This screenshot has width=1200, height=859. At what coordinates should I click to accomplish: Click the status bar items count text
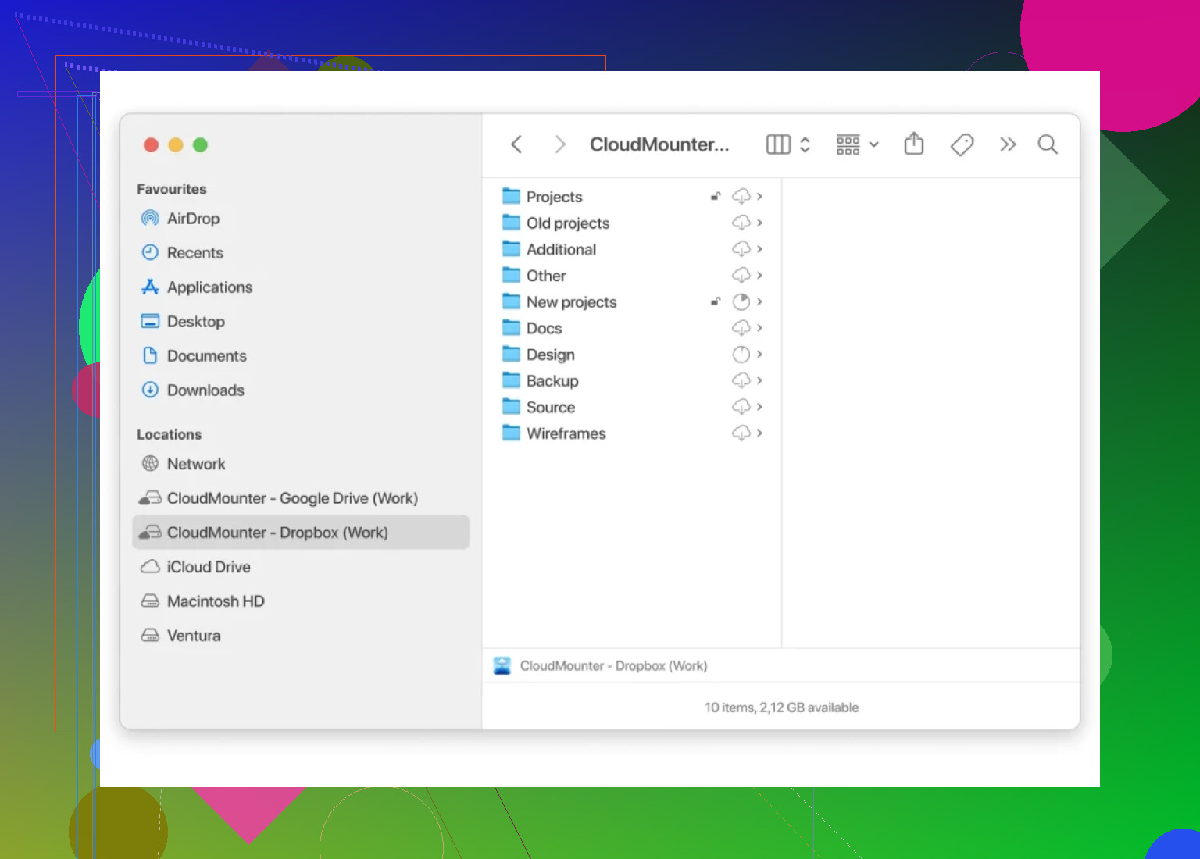[781, 708]
